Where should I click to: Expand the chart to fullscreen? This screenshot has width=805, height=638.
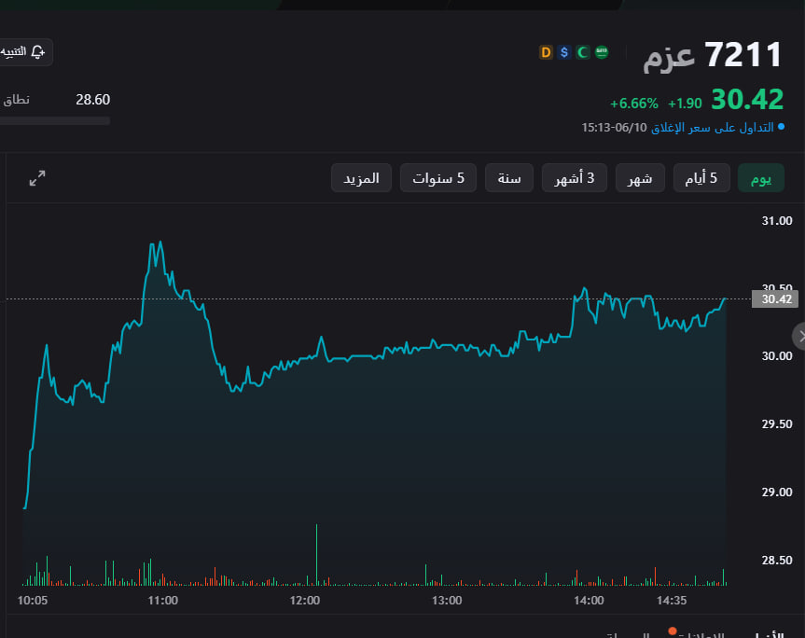pos(37,178)
